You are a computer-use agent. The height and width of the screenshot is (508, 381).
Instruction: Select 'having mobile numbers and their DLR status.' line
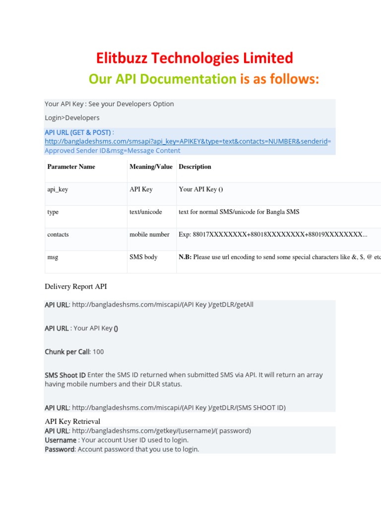coord(114,384)
